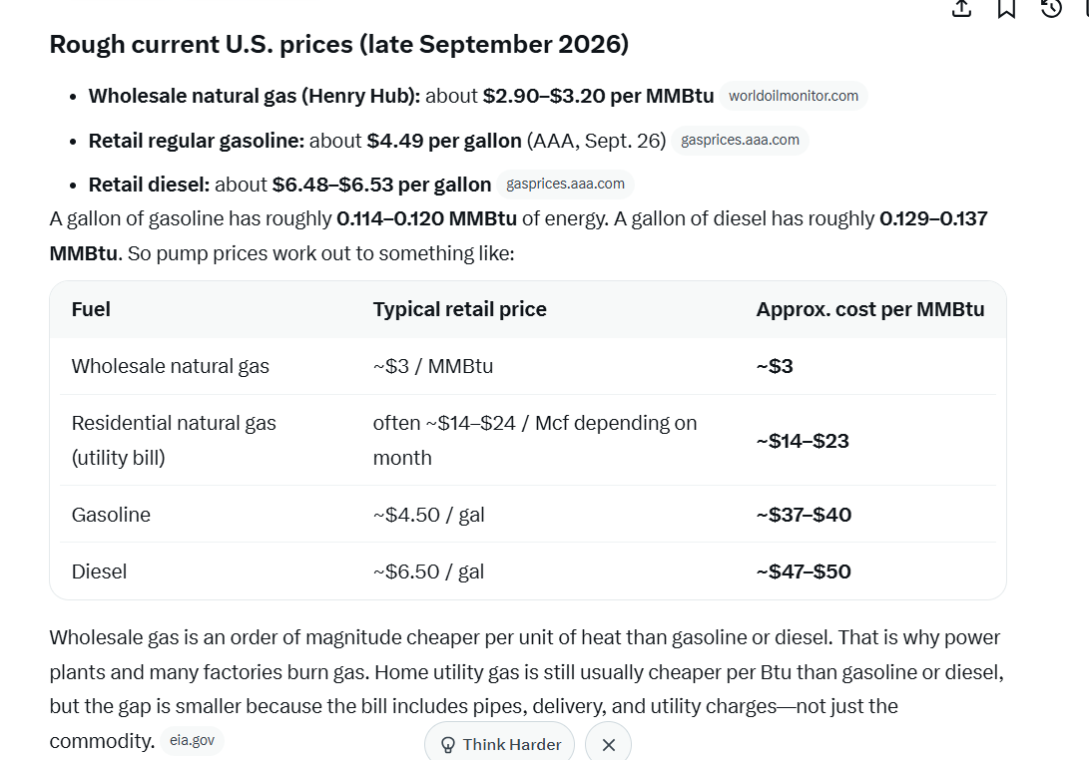Click the Think Harder button
The width and height of the screenshot is (1089, 760).
[x=500, y=744]
